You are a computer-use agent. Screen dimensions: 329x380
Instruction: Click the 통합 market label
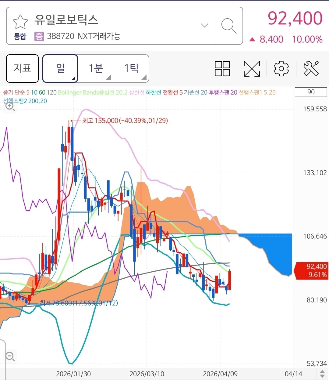(x=20, y=37)
